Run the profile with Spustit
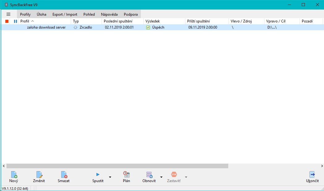This screenshot has width=324, height=191. (x=98, y=177)
